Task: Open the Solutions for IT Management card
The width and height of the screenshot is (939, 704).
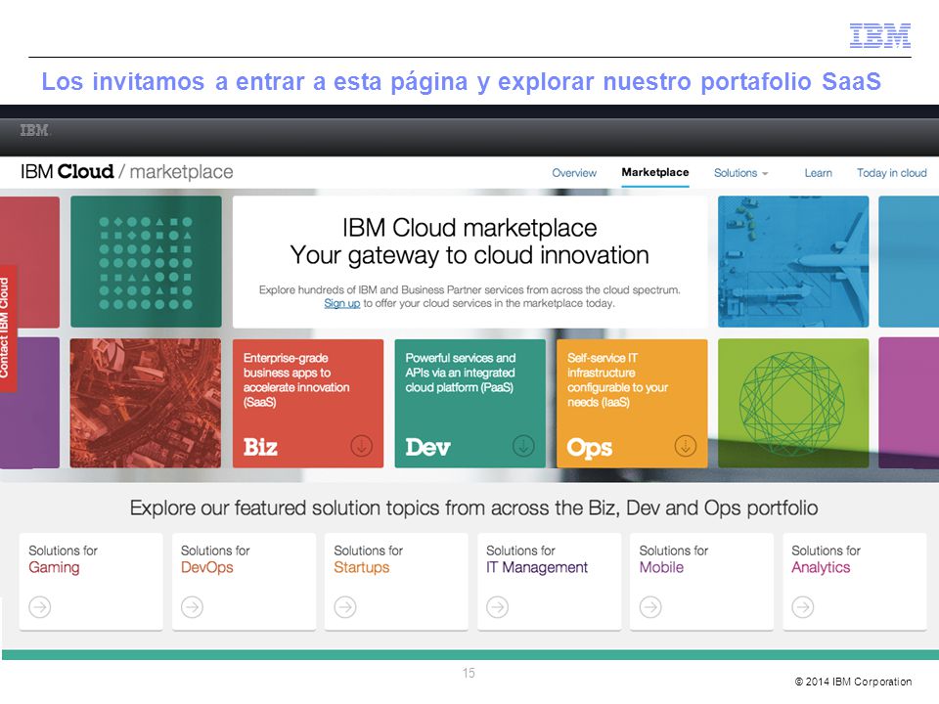Action: pyautogui.click(x=549, y=581)
